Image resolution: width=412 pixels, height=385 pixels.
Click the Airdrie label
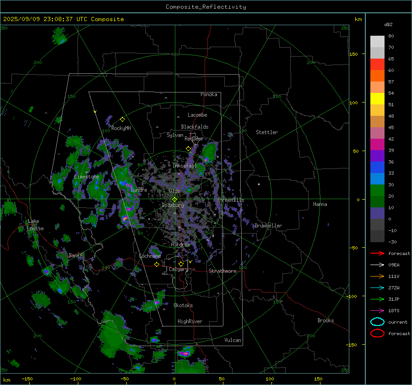(180, 244)
